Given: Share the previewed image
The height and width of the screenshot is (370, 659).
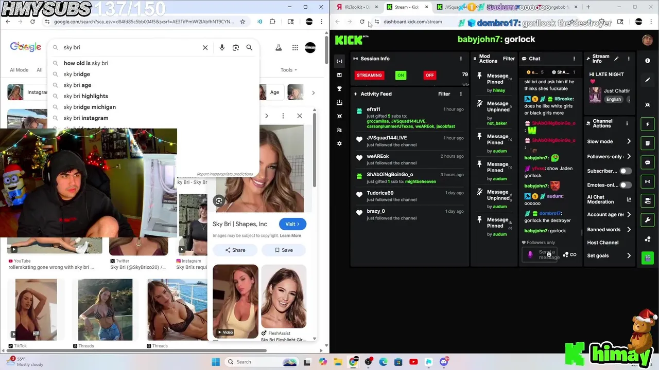Looking at the screenshot, I should [235, 250].
